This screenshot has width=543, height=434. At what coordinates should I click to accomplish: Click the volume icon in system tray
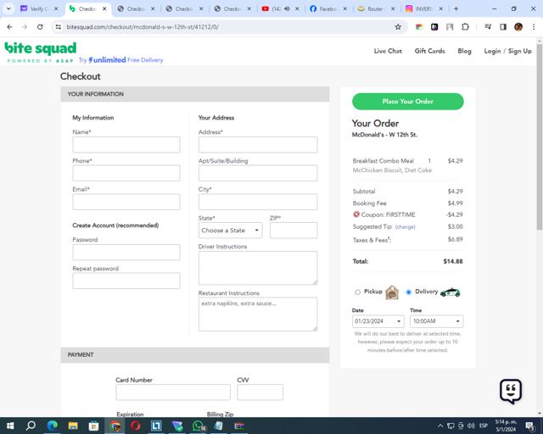pyautogui.click(x=472, y=426)
